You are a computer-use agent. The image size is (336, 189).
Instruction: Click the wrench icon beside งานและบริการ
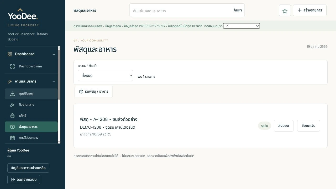pos(10,81)
